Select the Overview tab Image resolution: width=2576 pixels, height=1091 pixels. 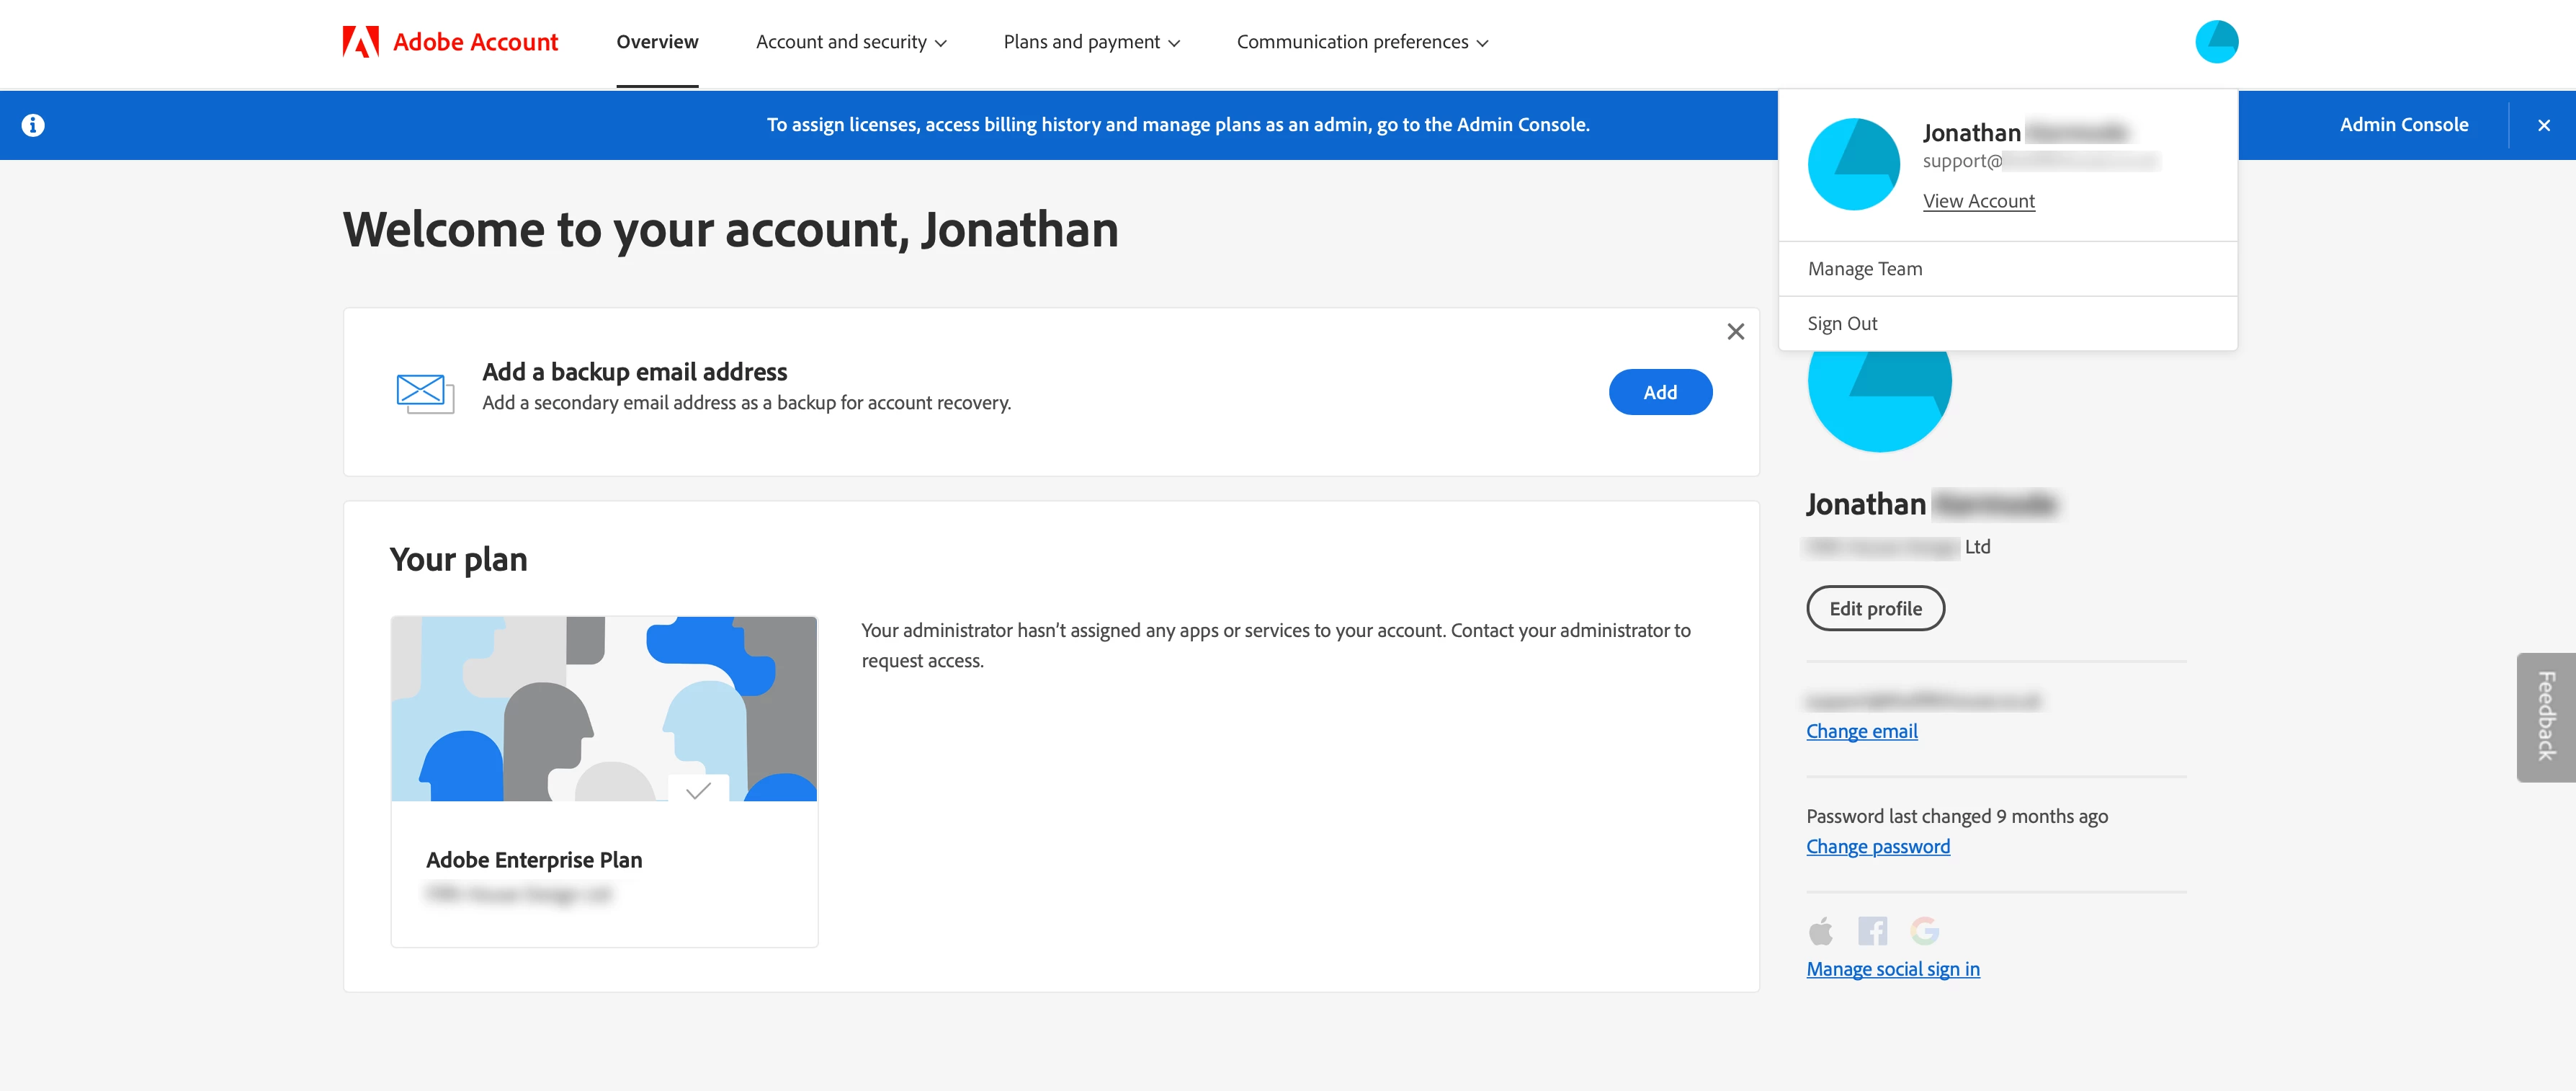[657, 42]
